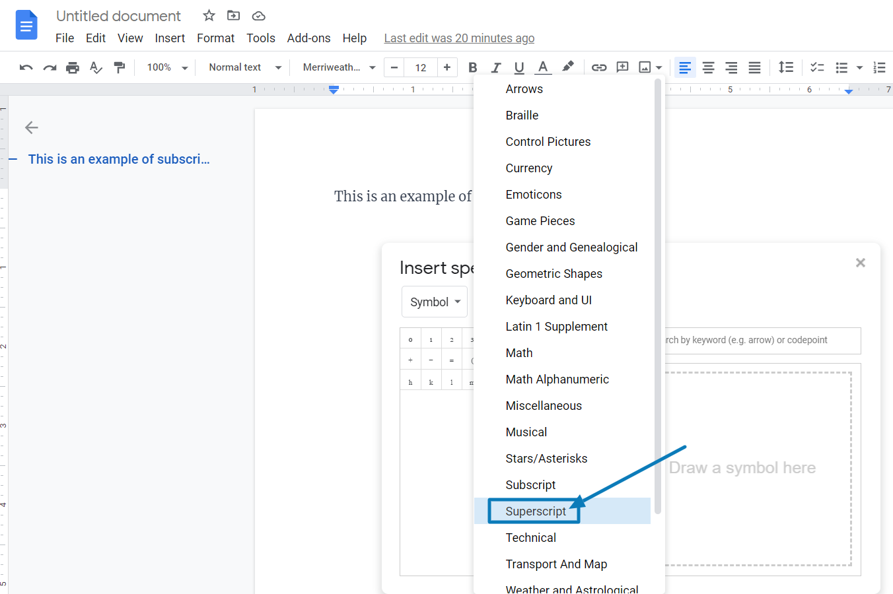Click the checklist icon

tap(817, 67)
